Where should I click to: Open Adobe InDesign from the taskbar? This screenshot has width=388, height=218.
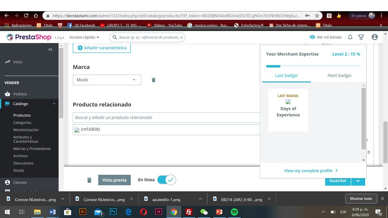point(159,212)
